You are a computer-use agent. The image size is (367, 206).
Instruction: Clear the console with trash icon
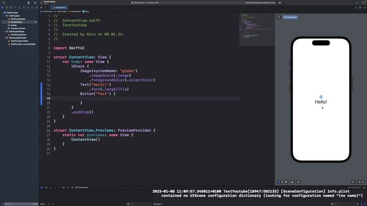coord(357,204)
